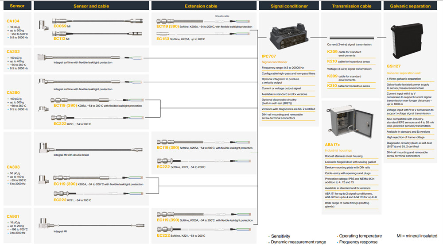Click the K209 cable part number

(332, 52)
